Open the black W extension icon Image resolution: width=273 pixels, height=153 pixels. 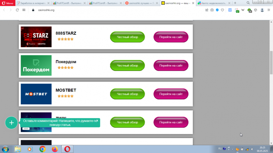coord(243,10)
